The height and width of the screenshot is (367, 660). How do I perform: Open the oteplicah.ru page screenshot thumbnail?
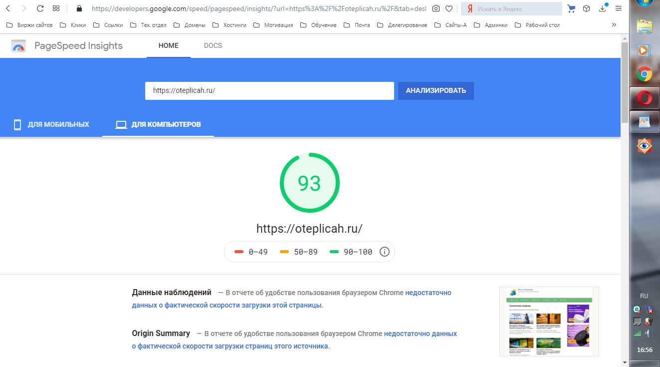pyautogui.click(x=549, y=322)
